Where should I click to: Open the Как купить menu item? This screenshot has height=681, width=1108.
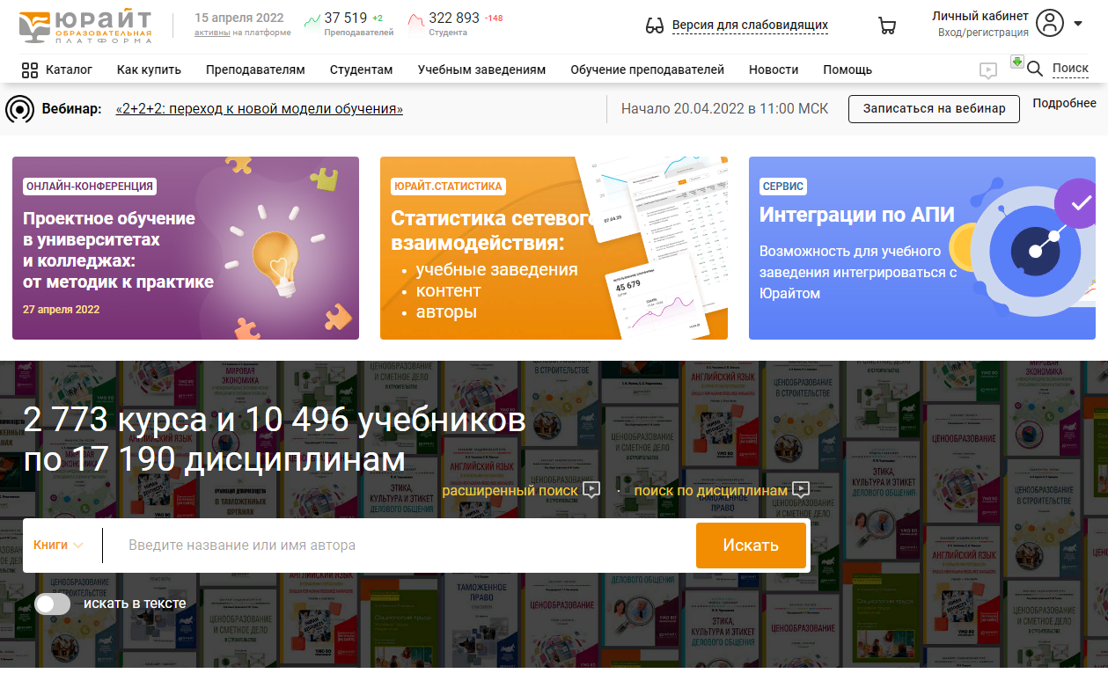(x=149, y=70)
